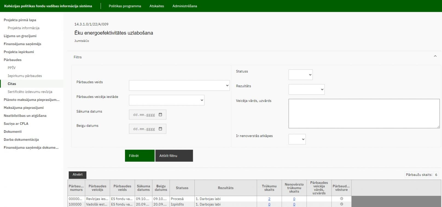
Task: Click Trūkumu skaits link showing 2
Action: tap(269, 199)
